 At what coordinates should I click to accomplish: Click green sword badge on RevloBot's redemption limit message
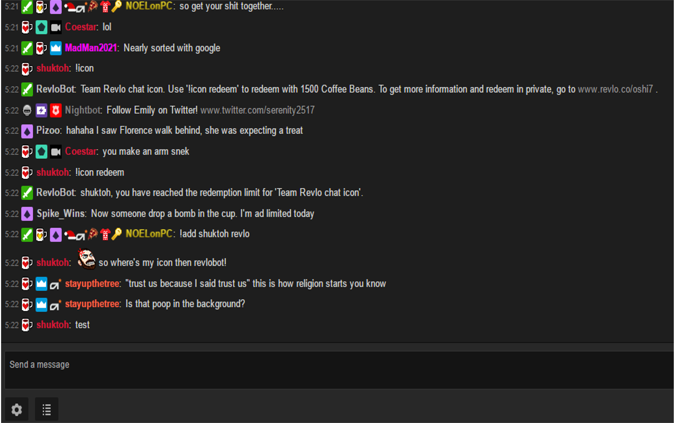click(27, 193)
